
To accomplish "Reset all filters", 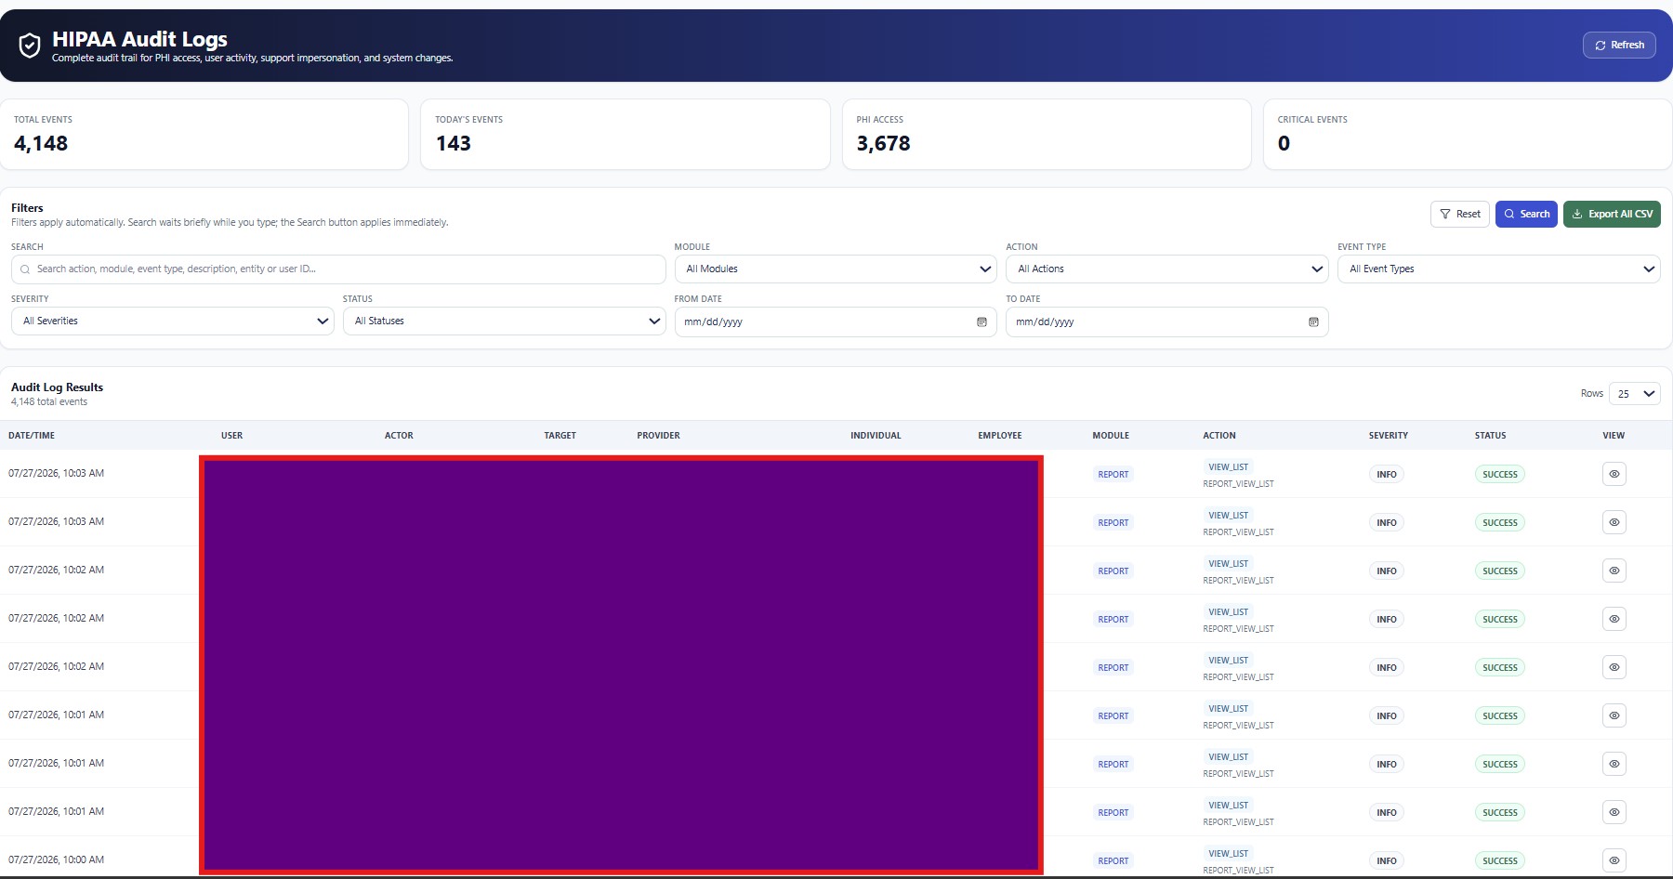I will (x=1459, y=214).
